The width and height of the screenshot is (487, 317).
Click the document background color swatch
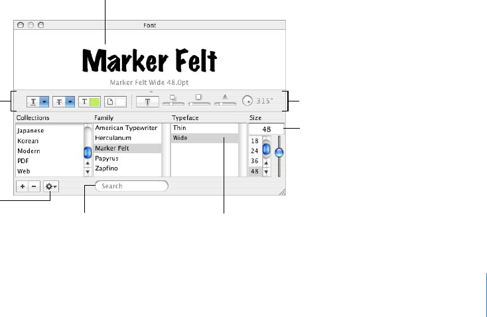click(x=121, y=102)
